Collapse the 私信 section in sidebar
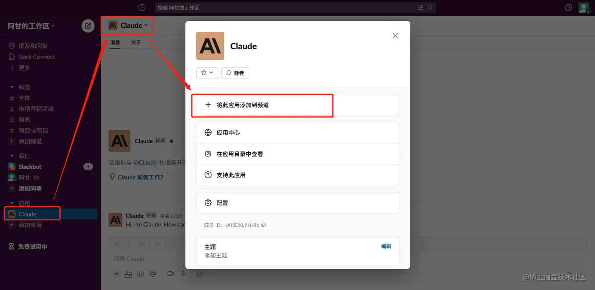 click(12, 156)
